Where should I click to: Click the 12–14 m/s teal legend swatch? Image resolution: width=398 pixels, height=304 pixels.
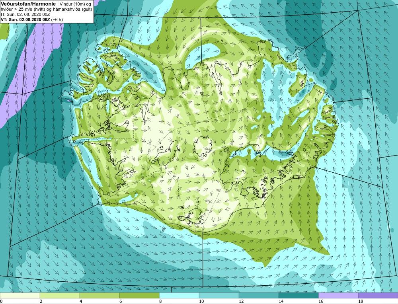coord(259,295)
